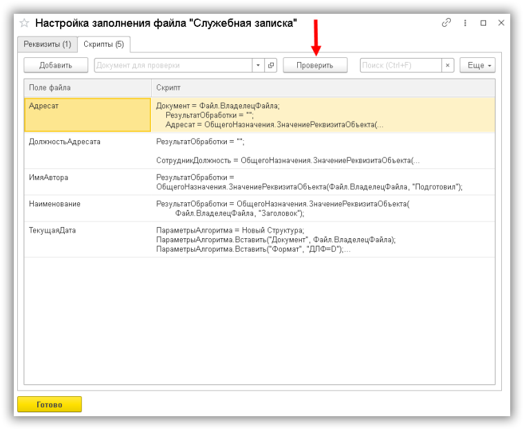The width and height of the screenshot is (524, 430).
Task: Expand the document for verification dropdown list
Action: click(x=259, y=66)
